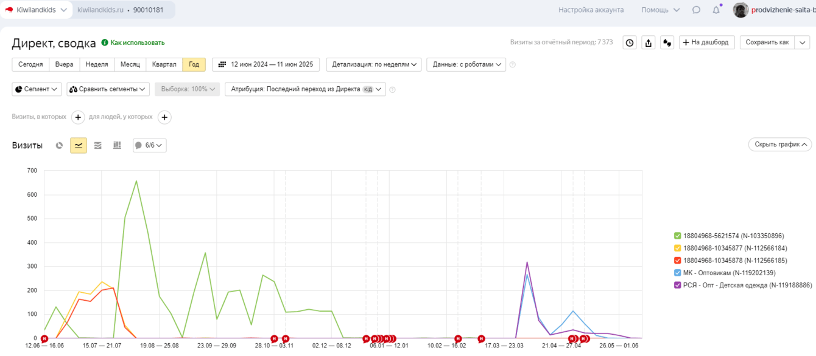Viewport: 816px width, 356px height.
Task: Switch to pie chart view
Action: [x=59, y=145]
